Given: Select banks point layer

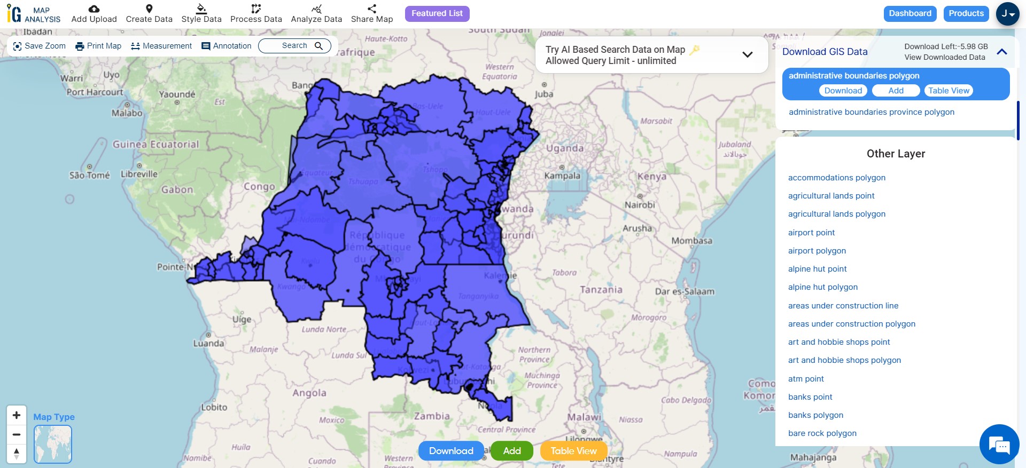Looking at the screenshot, I should 810,397.
